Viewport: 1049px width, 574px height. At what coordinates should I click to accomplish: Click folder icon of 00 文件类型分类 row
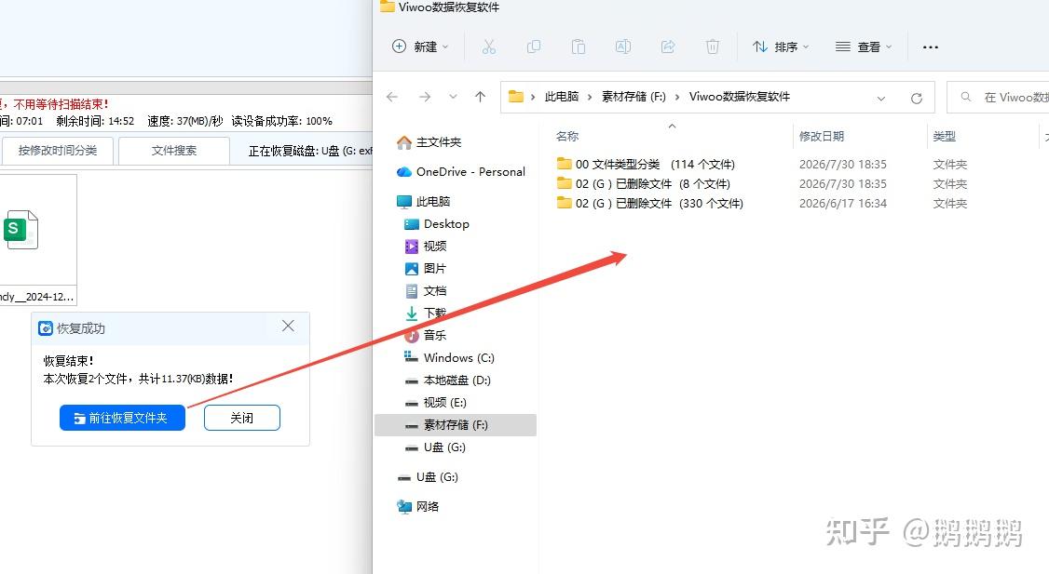click(x=564, y=164)
